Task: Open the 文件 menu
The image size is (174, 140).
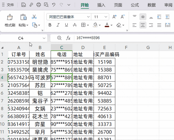Action: click(x=8, y=5)
